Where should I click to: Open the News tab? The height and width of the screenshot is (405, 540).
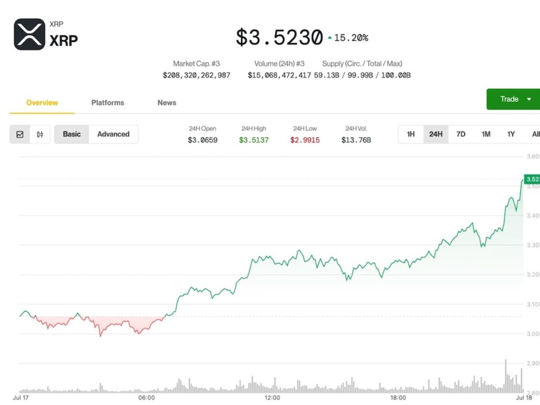coord(166,103)
